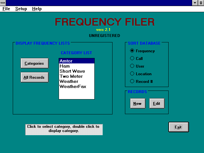Click the minimize down-arrow in title bar

195,3
